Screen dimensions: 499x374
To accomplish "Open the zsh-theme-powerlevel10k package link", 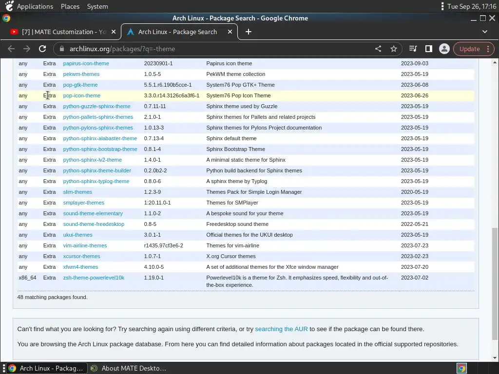I will pos(94,278).
